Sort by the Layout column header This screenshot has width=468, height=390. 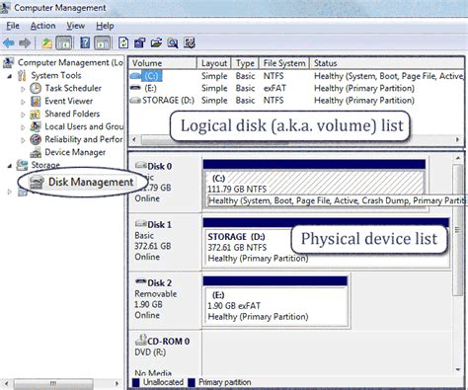214,63
